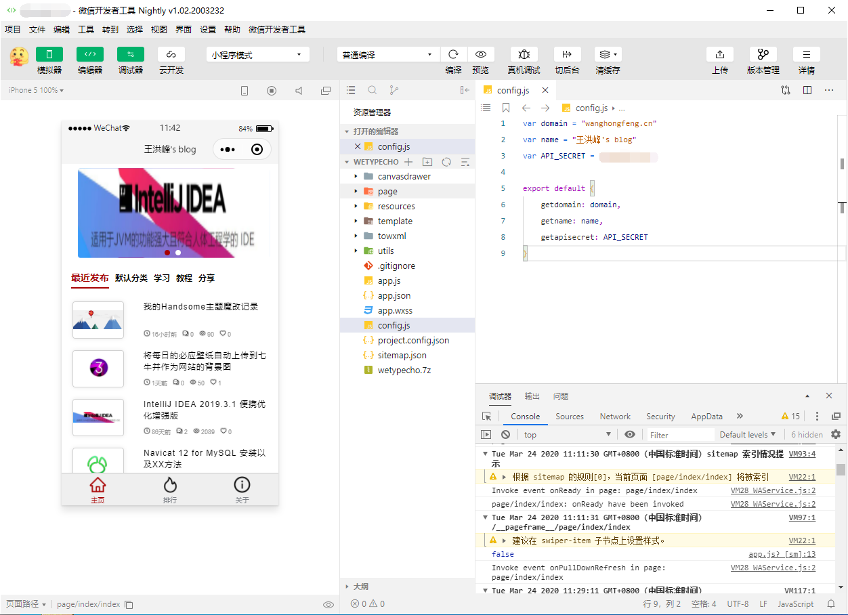Open the details (详情) panel
Image resolution: width=848 pixels, height=615 pixels.
[x=807, y=55]
